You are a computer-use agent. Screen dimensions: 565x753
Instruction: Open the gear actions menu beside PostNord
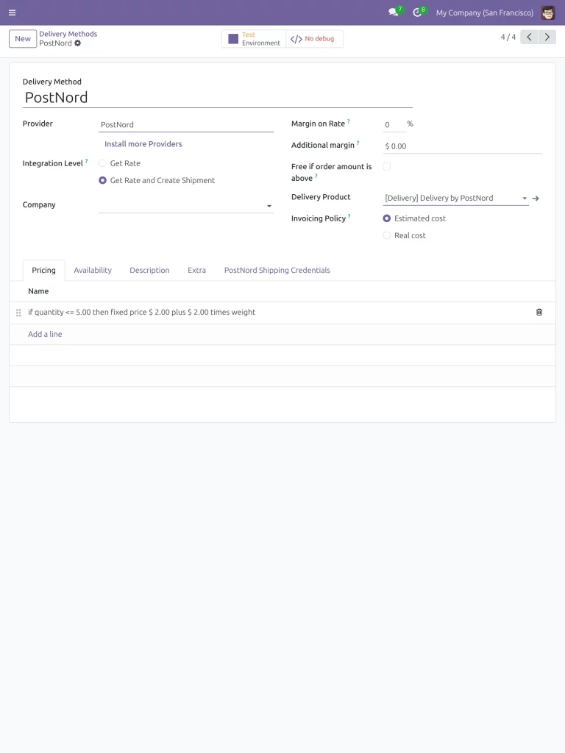(x=78, y=43)
